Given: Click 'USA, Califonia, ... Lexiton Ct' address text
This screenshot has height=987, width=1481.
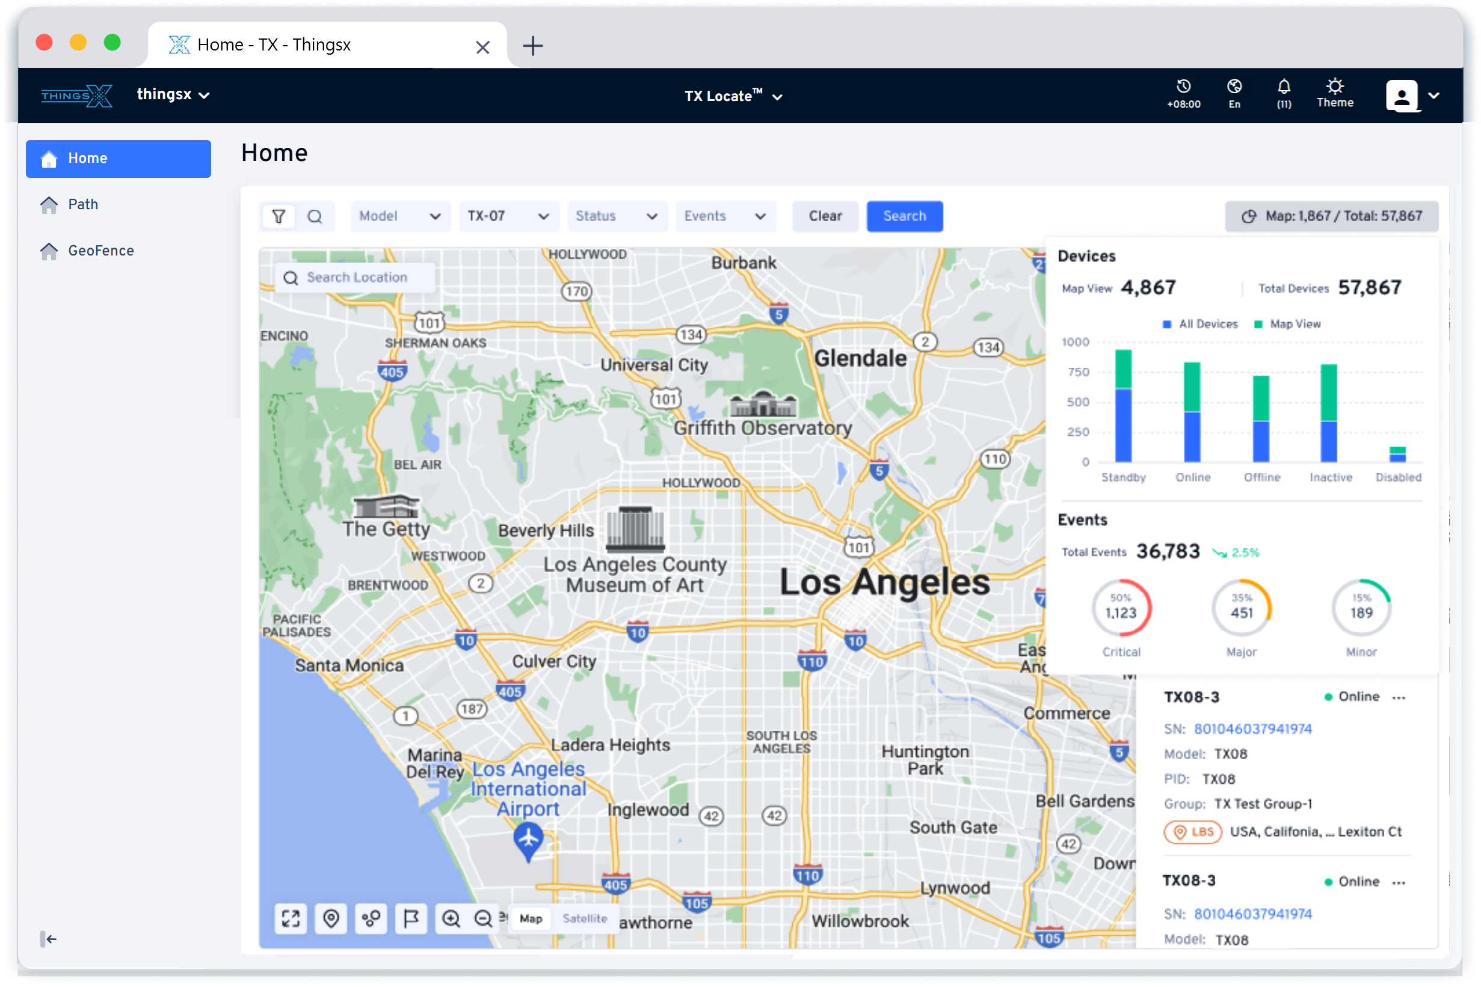Looking at the screenshot, I should pyautogui.click(x=1316, y=831).
